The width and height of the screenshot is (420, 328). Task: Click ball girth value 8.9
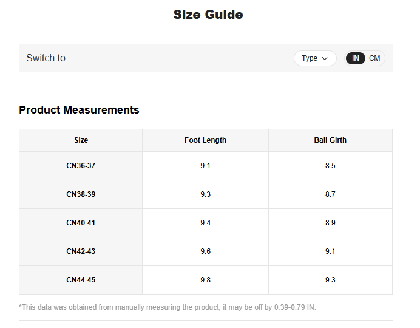tap(330, 223)
